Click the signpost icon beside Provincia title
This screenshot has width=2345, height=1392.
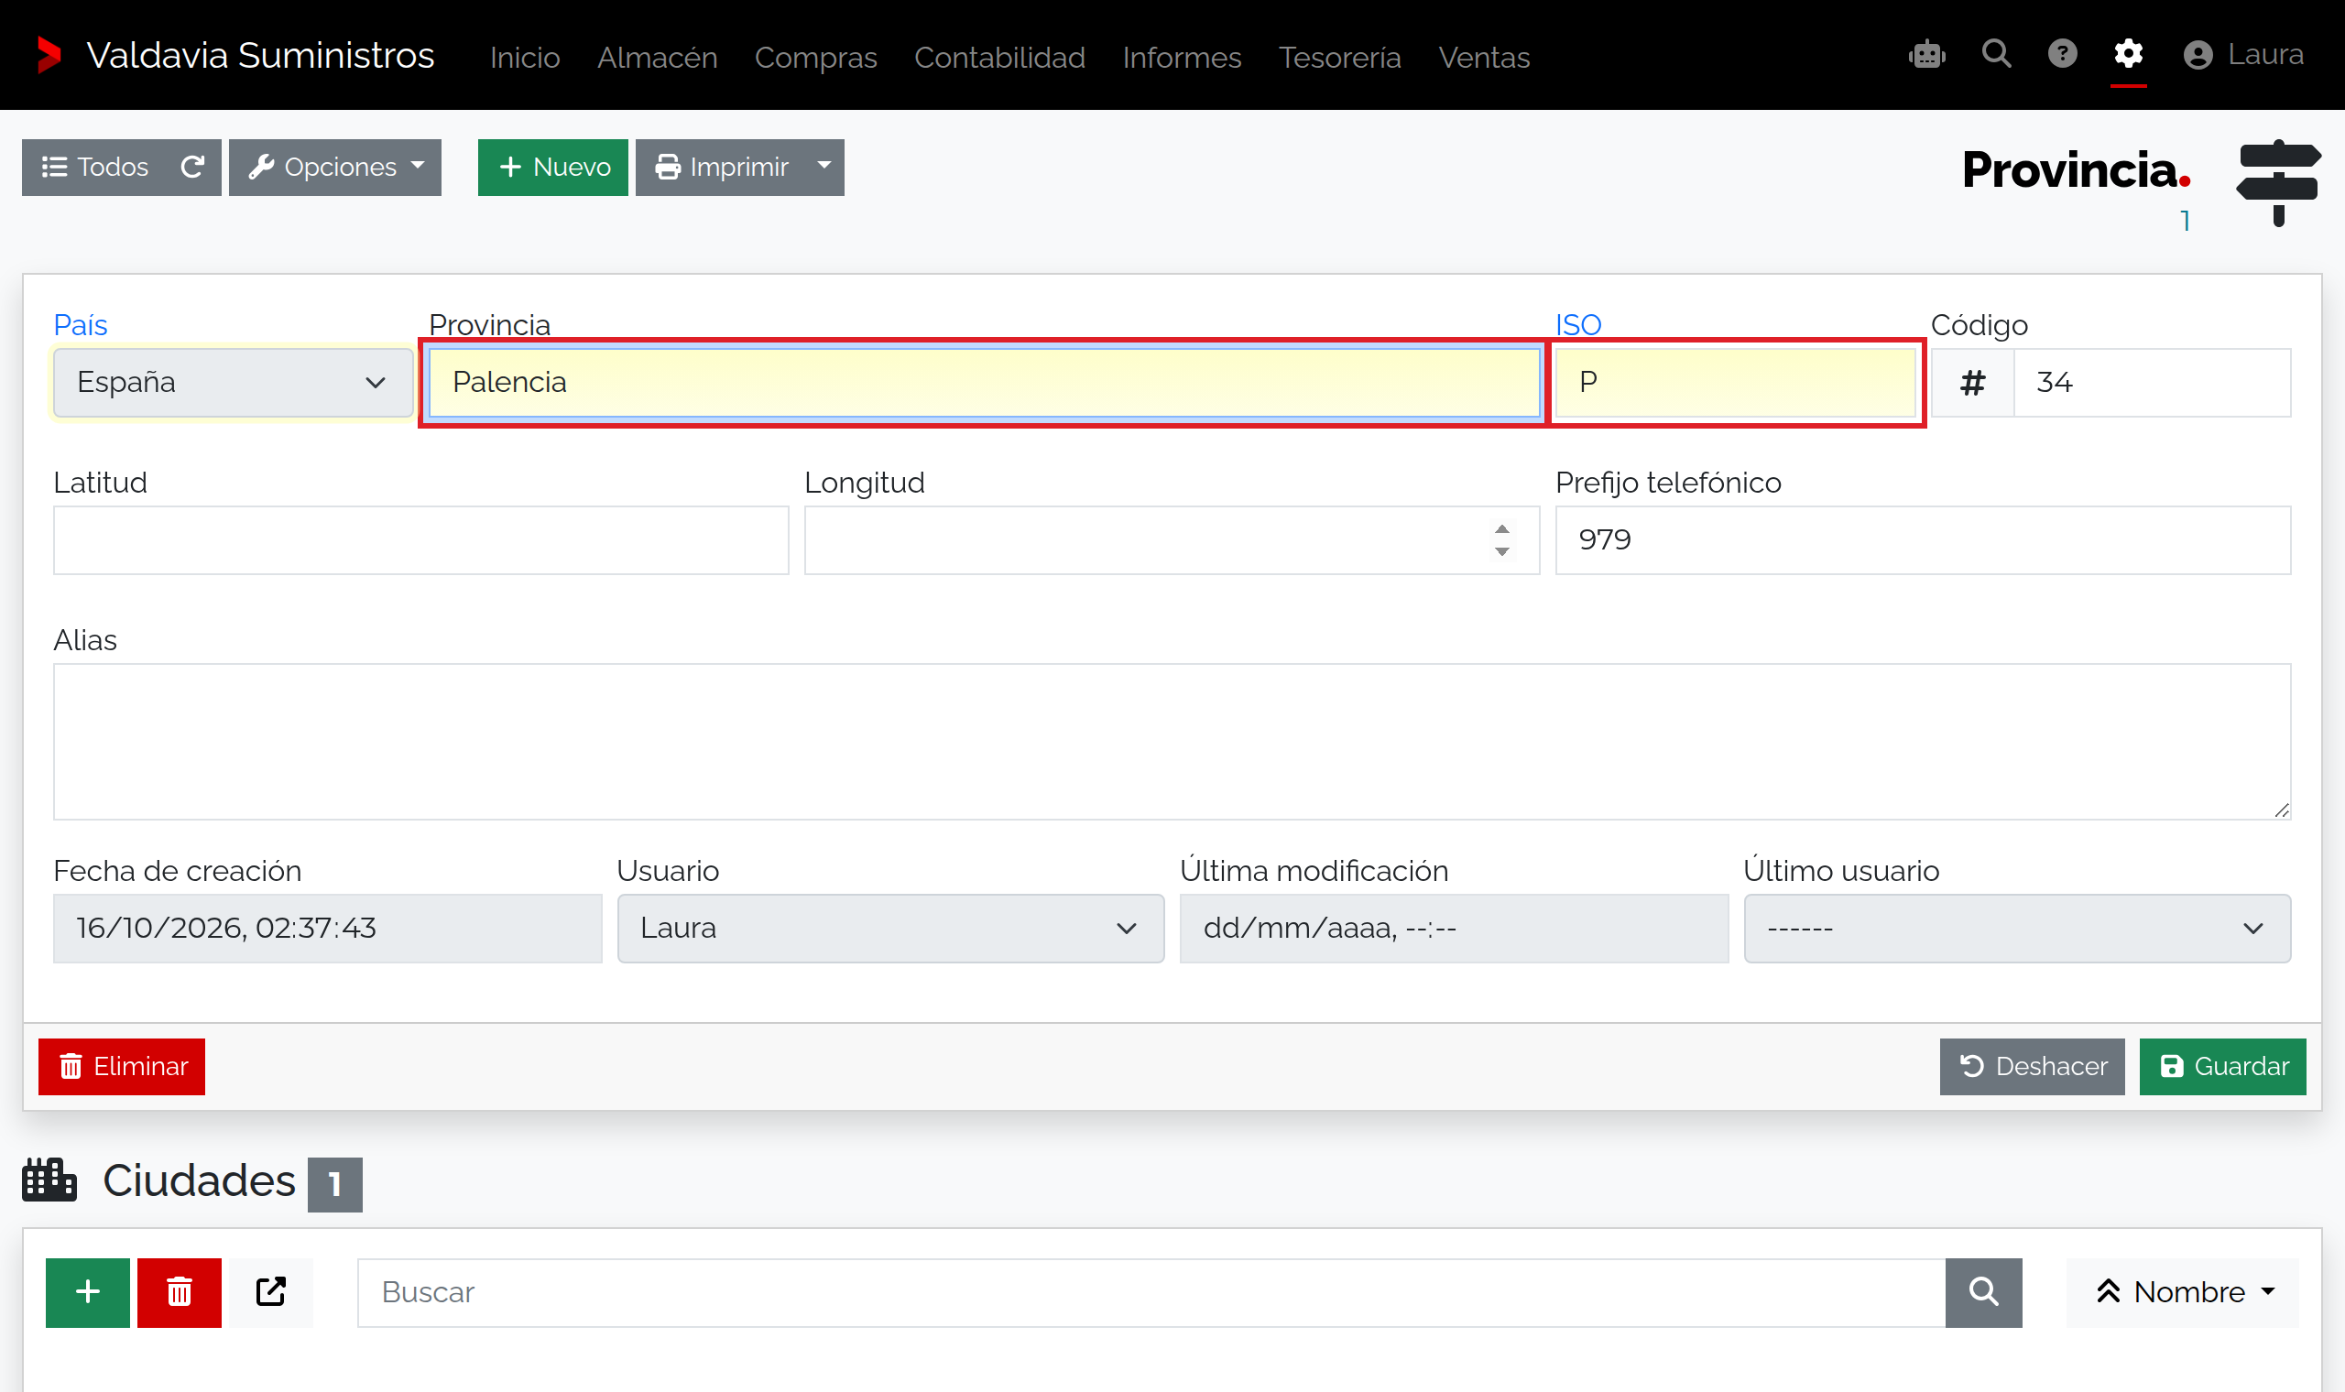click(2278, 183)
